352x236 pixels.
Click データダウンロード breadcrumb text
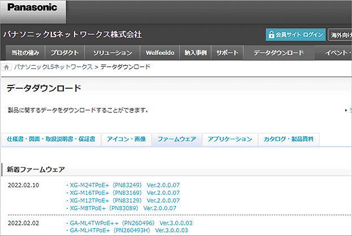point(125,67)
